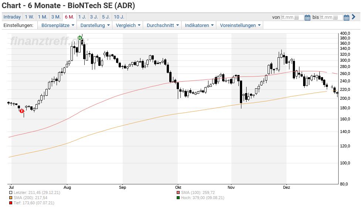
Task: Click the 'Einstellungen:' label
Action: [x=18, y=25]
